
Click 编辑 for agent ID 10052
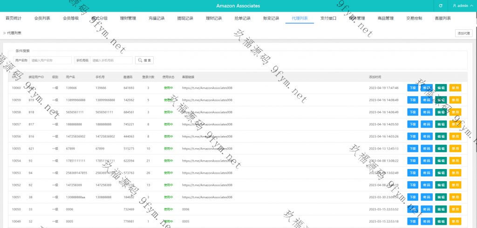tap(441, 185)
